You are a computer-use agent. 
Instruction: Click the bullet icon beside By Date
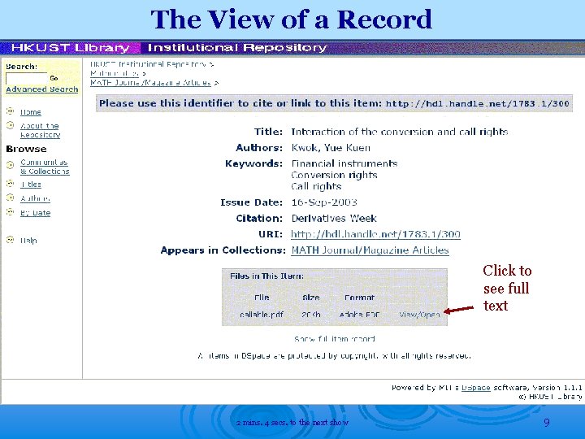[x=10, y=212]
